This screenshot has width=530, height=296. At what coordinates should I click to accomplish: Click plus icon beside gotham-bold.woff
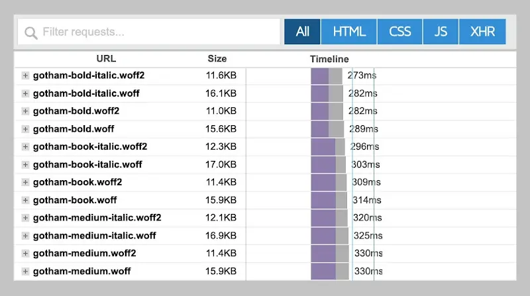point(25,129)
